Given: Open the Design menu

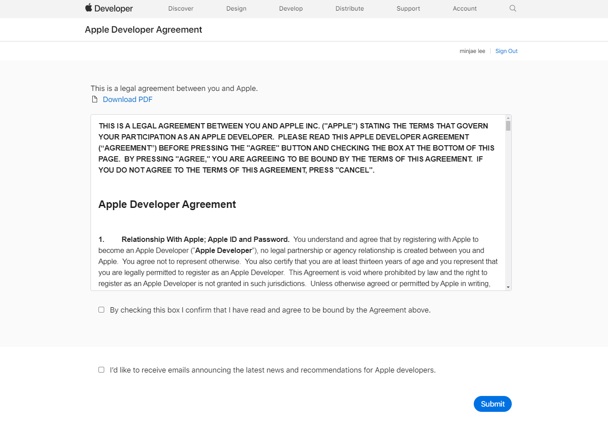Looking at the screenshot, I should 236,8.
